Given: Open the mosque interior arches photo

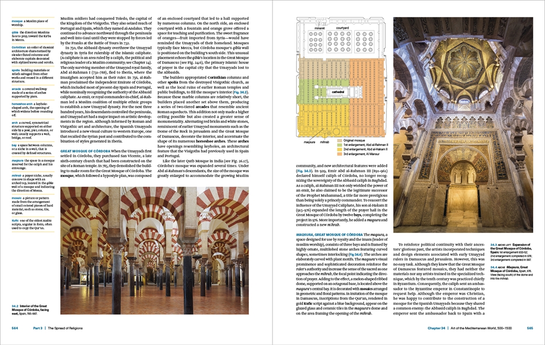Looking at the screenshot, I should 154,250.
